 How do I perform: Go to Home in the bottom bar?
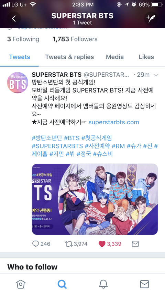21,284
